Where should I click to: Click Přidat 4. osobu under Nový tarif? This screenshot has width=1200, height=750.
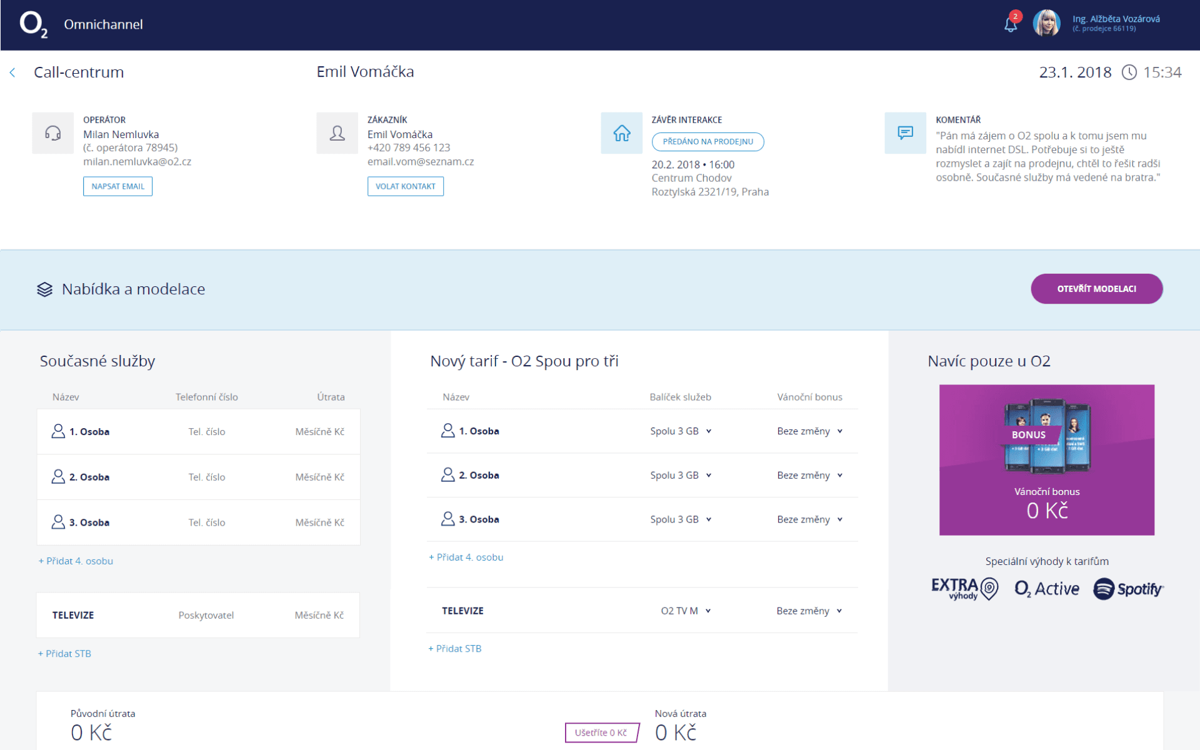click(466, 557)
